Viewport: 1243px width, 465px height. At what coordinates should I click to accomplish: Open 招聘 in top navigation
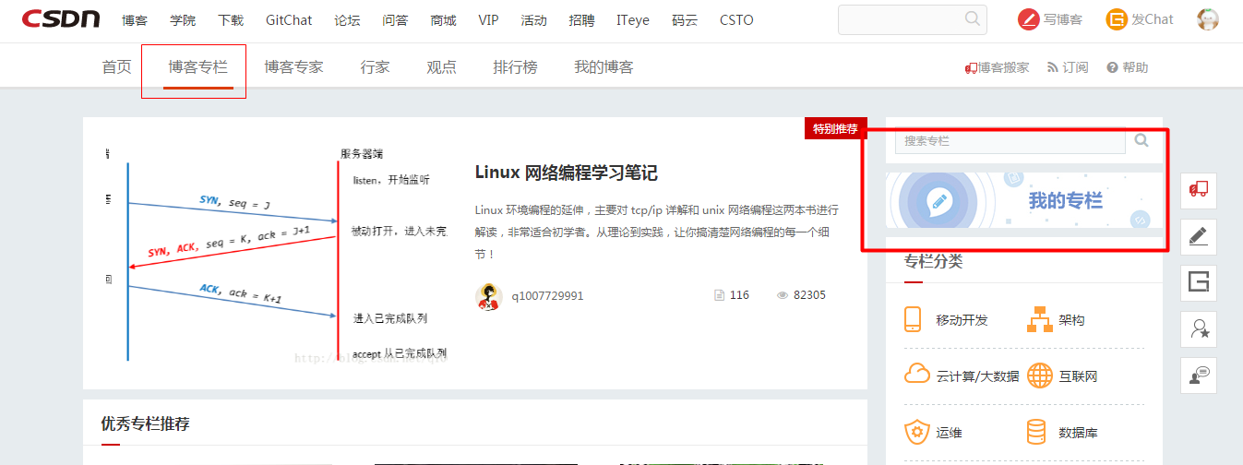581,19
